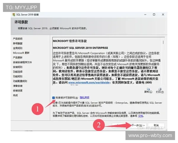The width and height of the screenshot is (178, 143).
Task: Open the privacy statement (隐私声明) link
Action: pos(84,97)
